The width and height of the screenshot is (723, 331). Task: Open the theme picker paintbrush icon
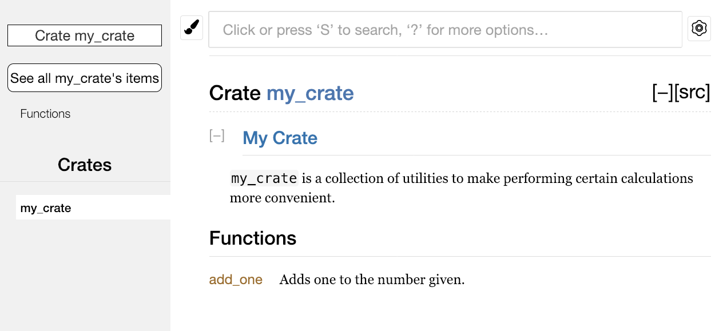pos(191,27)
